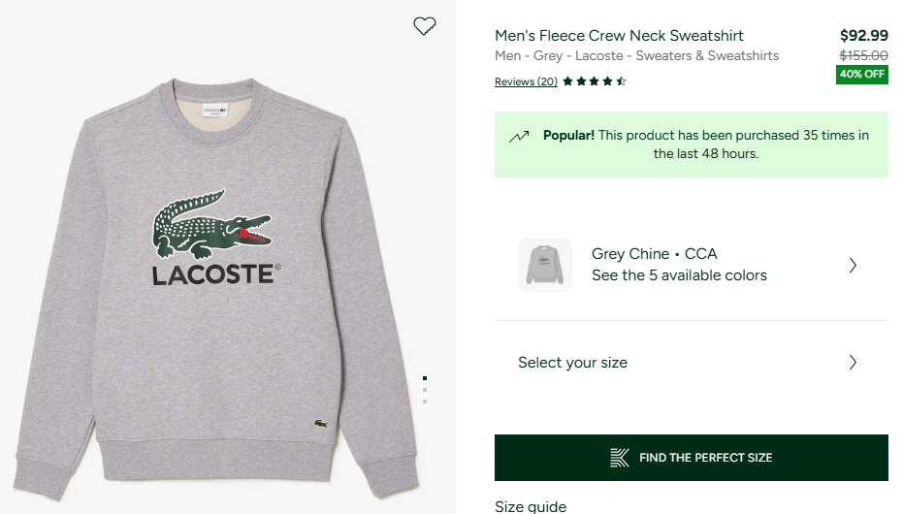Screen dimensions: 903x514
Task: Click the trending arrow icon in Popular banner
Action: point(519,137)
